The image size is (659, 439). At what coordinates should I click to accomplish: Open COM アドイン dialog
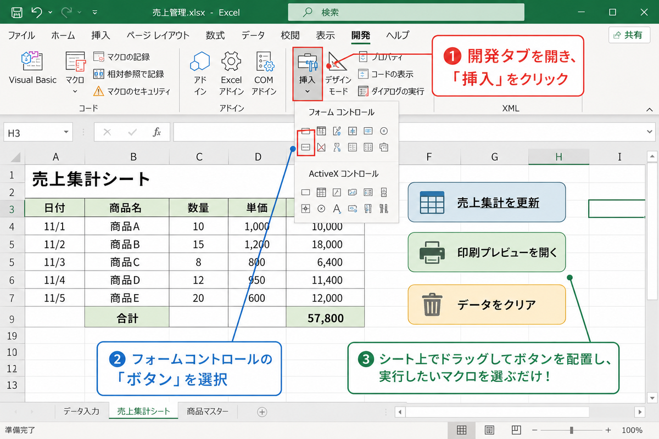point(264,74)
